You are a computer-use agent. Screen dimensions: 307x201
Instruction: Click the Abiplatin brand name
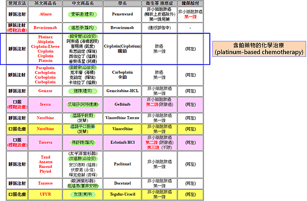(46, 42)
